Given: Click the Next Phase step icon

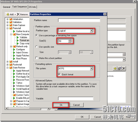Looking at the screenshot, I should click(14, 59).
